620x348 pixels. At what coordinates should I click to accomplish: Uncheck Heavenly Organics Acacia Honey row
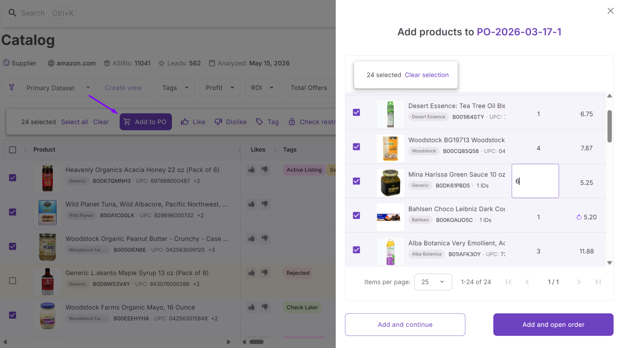tap(12, 178)
